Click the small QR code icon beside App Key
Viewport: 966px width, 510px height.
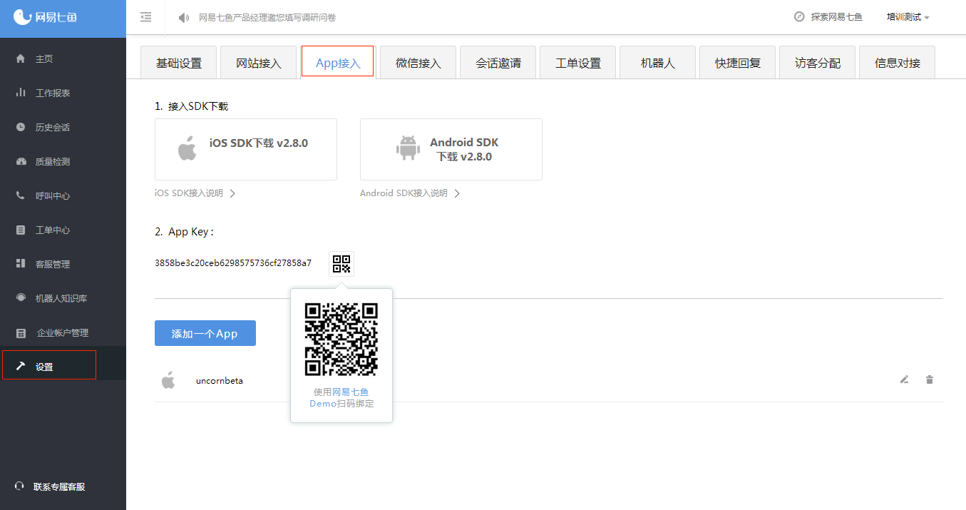342,263
